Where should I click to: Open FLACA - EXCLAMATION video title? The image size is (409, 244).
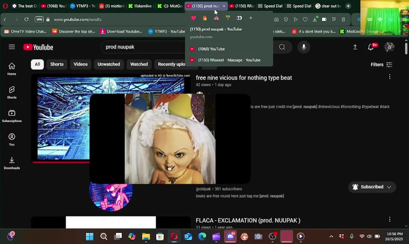tap(248, 220)
